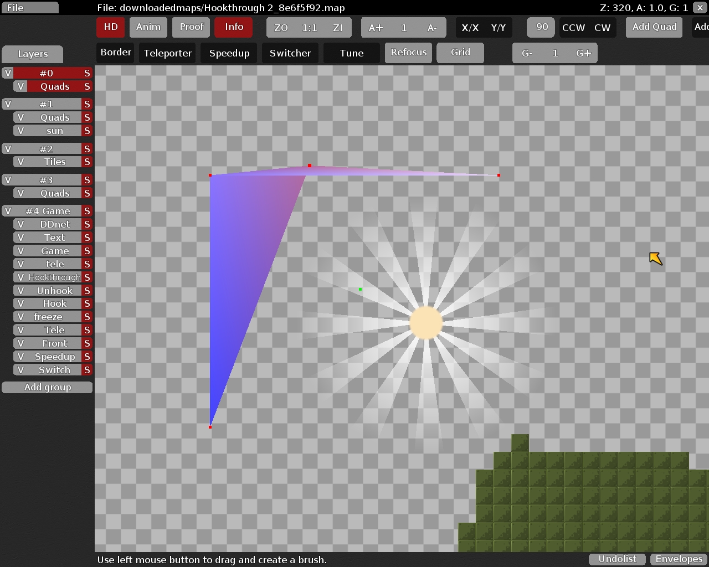Open the rotation angle 90 field
This screenshot has height=567, width=709.
[541, 27]
